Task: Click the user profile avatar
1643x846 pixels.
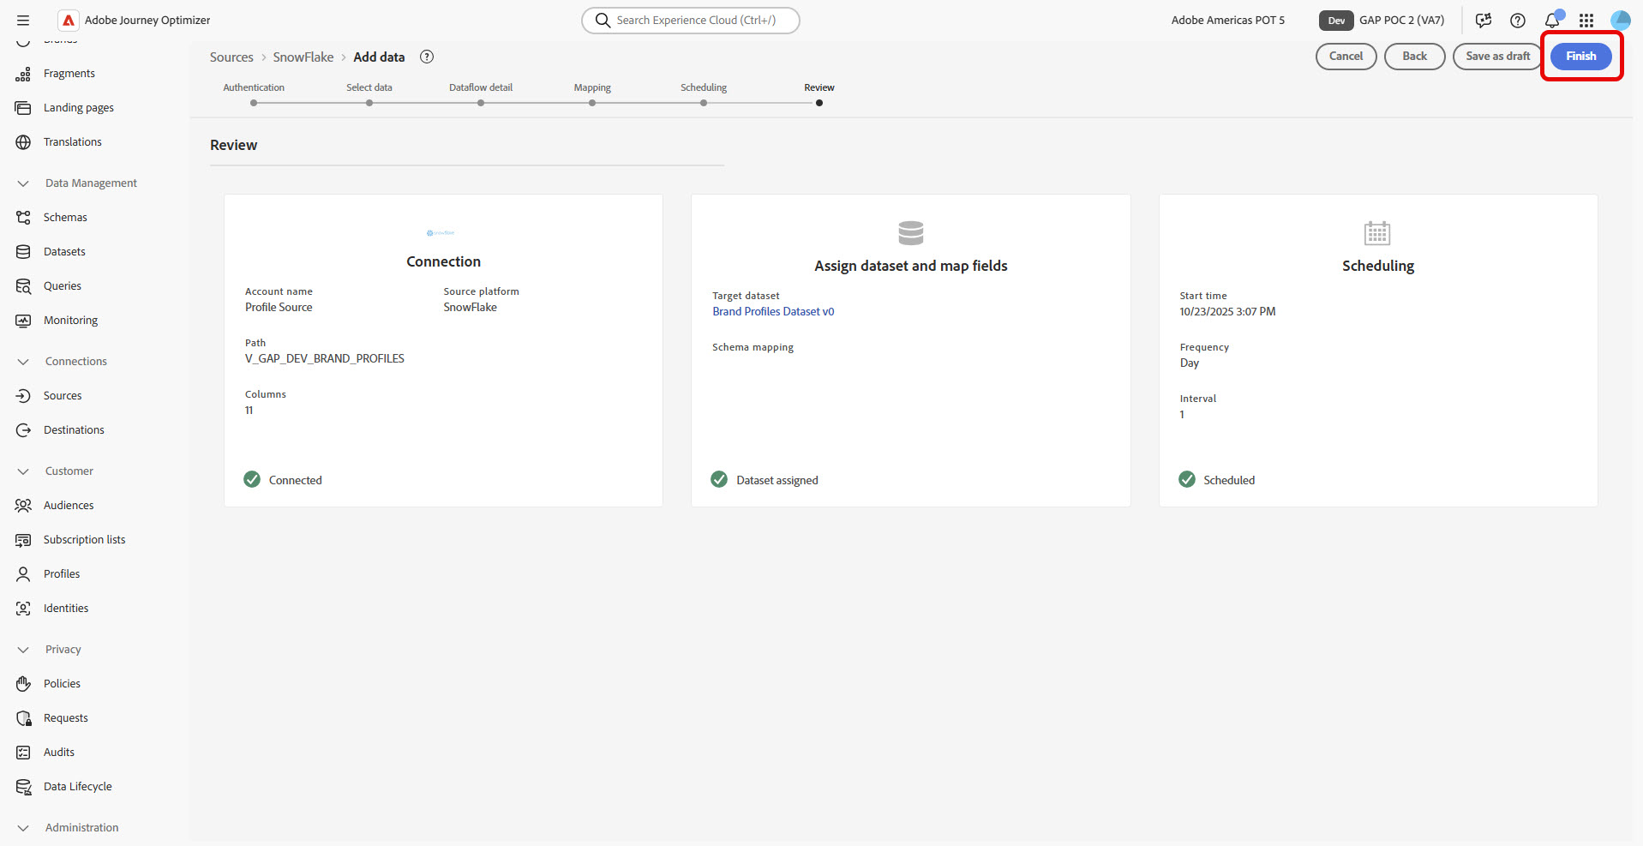Action: pos(1620,21)
